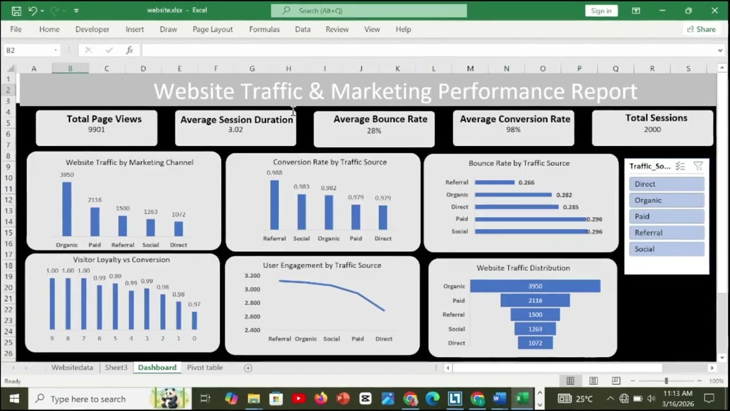Open Ribbon Display Options icon
Screen dimensions: 730x411
pyautogui.click(x=636, y=10)
